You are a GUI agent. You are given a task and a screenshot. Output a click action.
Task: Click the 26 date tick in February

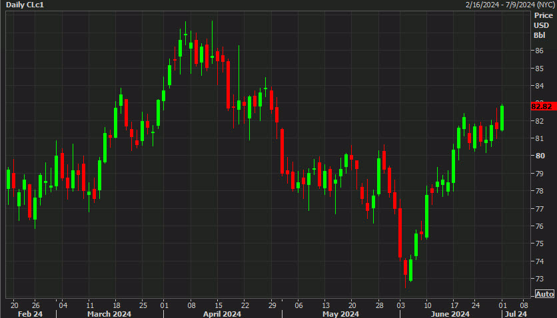(x=35, y=305)
